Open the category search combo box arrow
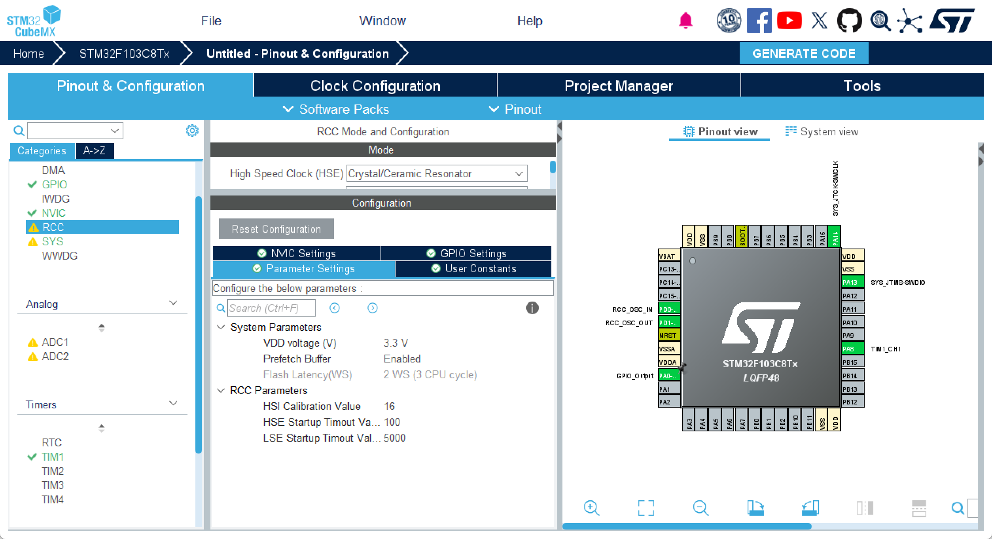This screenshot has width=992, height=539. (x=115, y=131)
